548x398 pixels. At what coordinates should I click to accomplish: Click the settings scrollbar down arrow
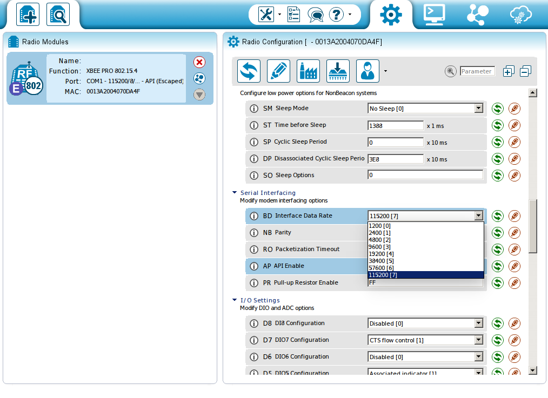533,370
